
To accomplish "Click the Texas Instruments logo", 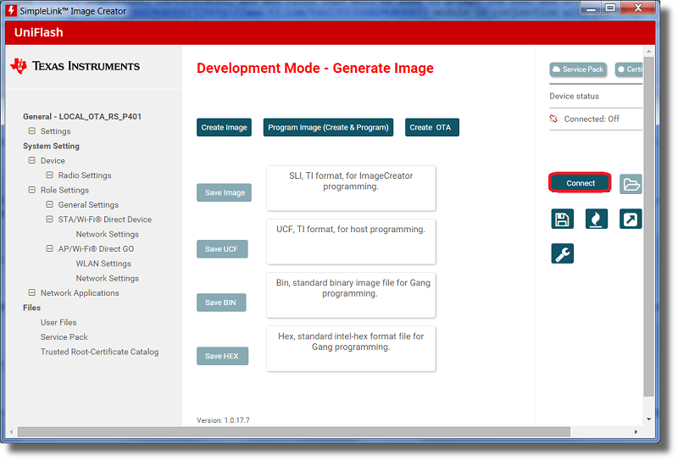I will [75, 66].
